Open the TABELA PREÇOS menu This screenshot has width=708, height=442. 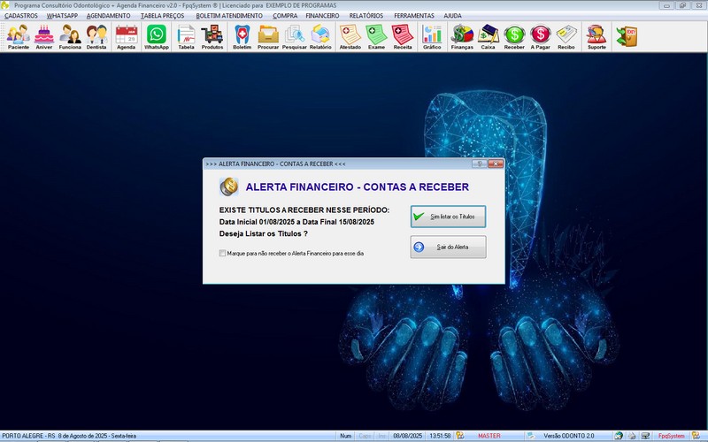[x=163, y=15]
